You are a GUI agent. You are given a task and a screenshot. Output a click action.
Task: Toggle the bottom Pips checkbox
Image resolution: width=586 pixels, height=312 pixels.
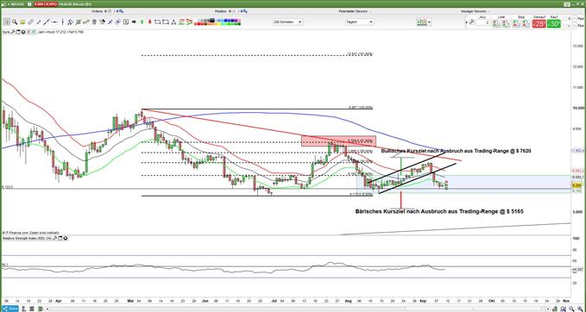[574, 25]
